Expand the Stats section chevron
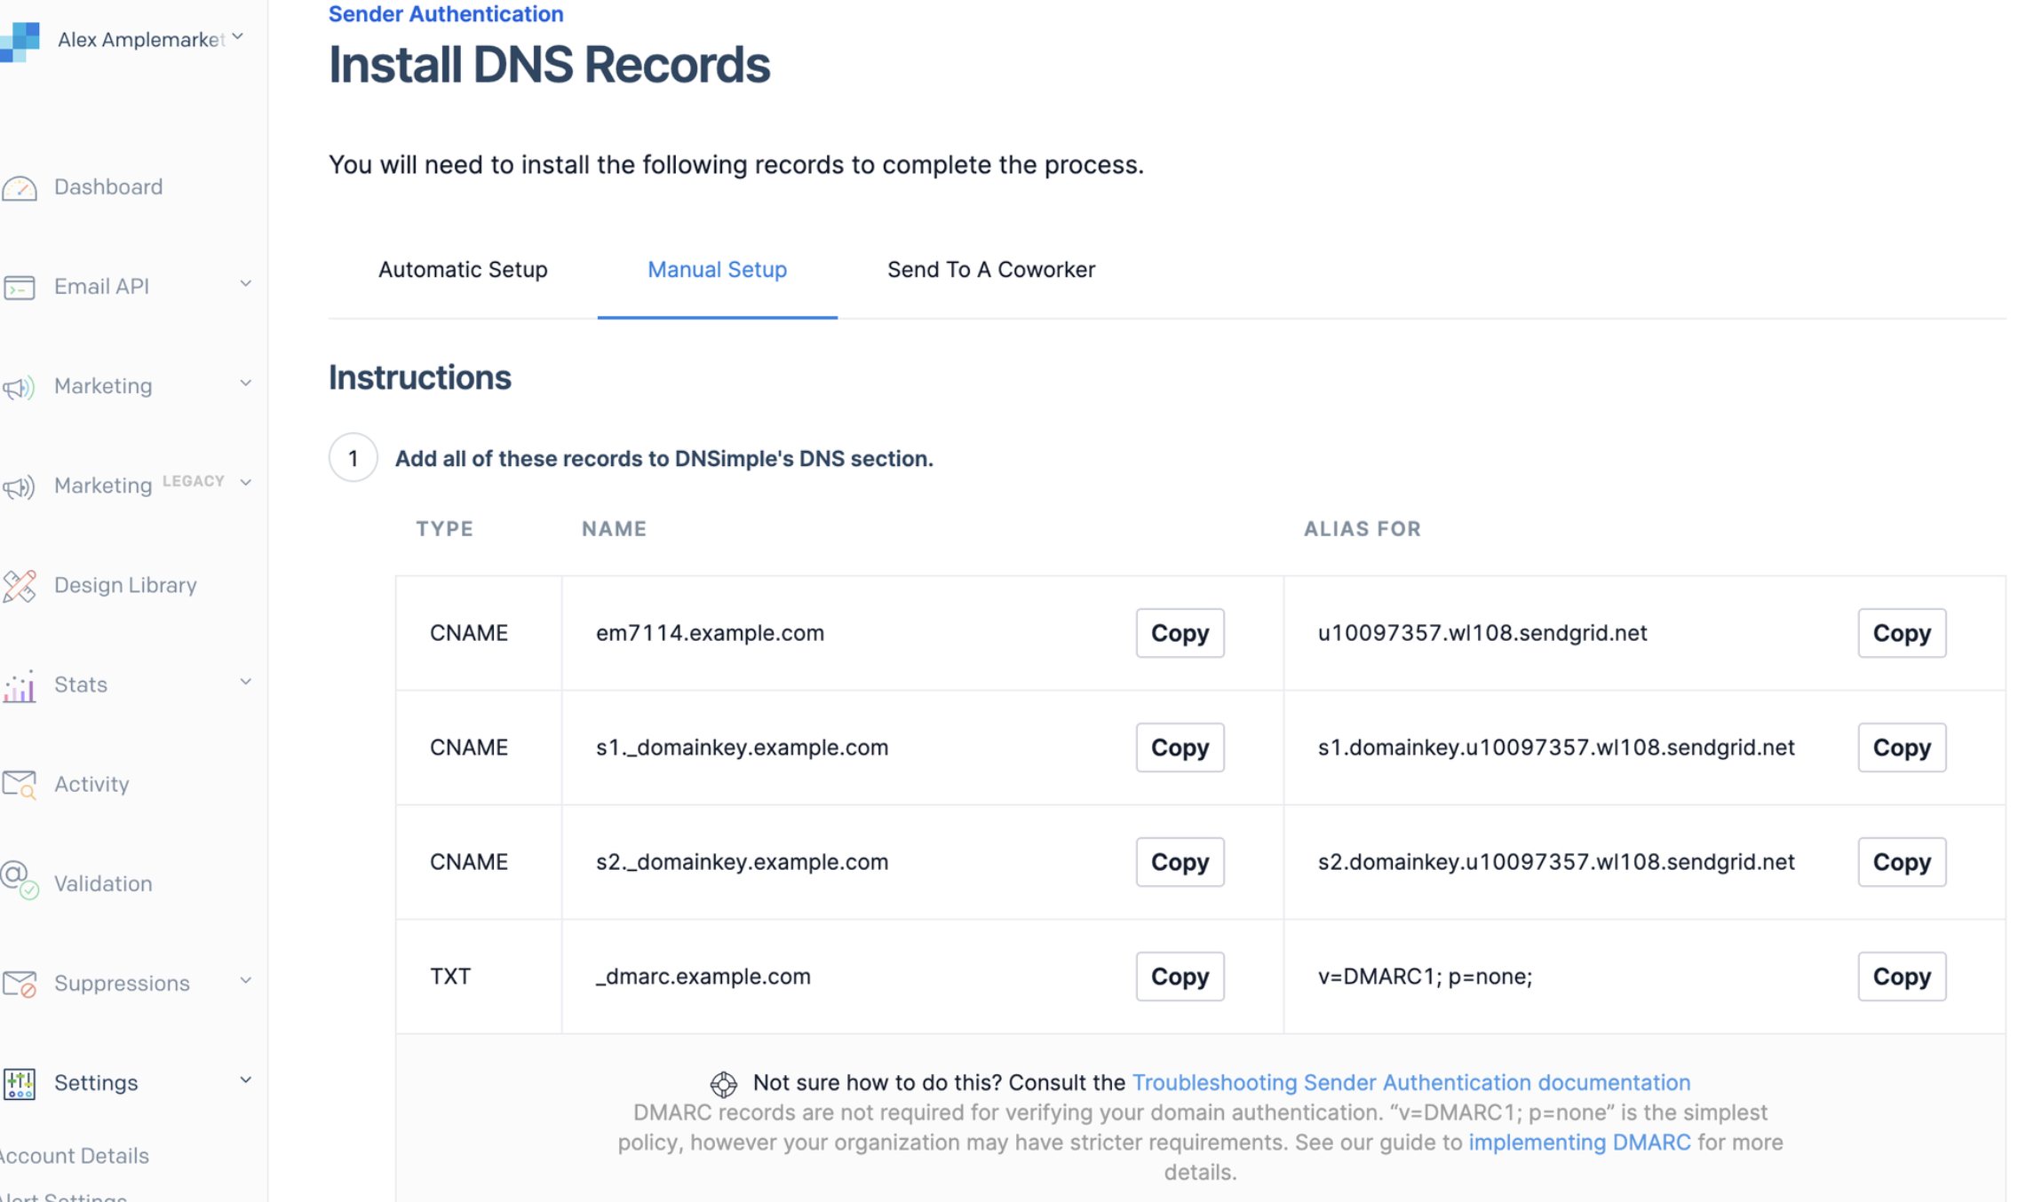2034x1202 pixels. click(x=245, y=682)
